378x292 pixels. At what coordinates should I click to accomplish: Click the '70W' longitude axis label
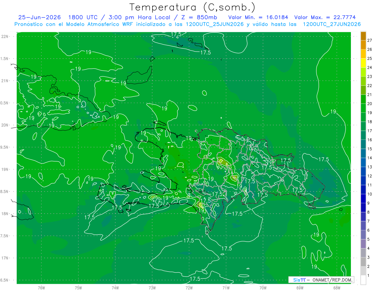point(263,288)
